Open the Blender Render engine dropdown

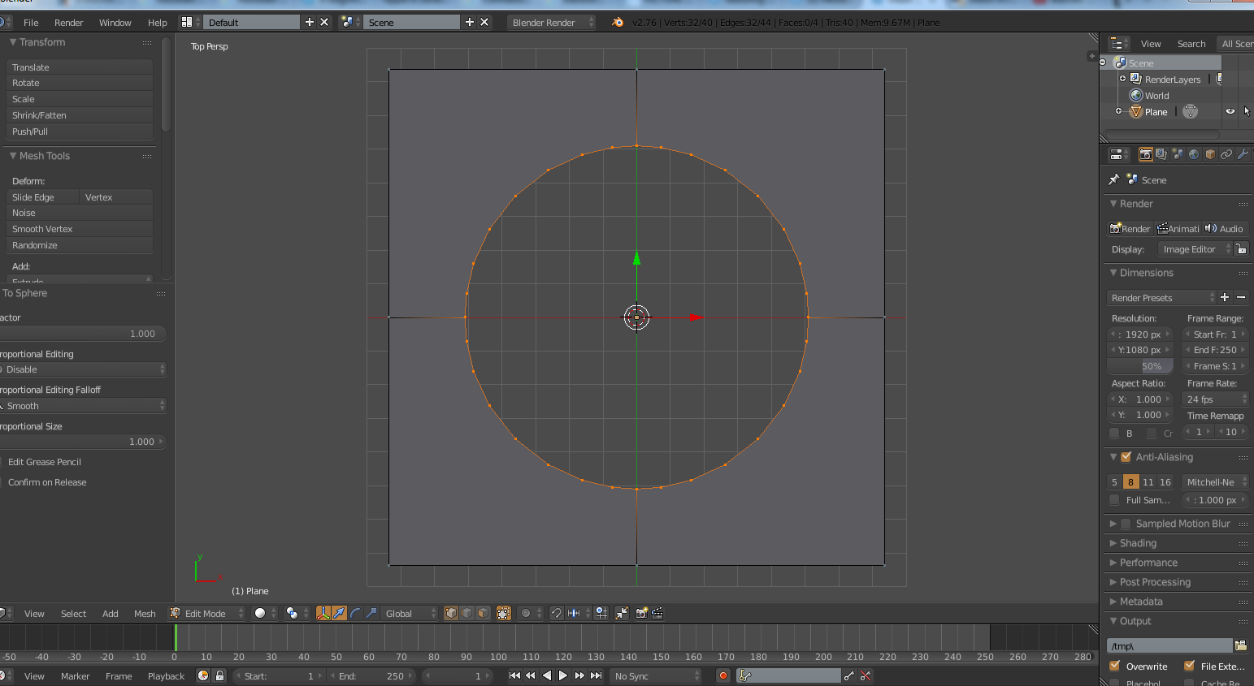point(551,22)
